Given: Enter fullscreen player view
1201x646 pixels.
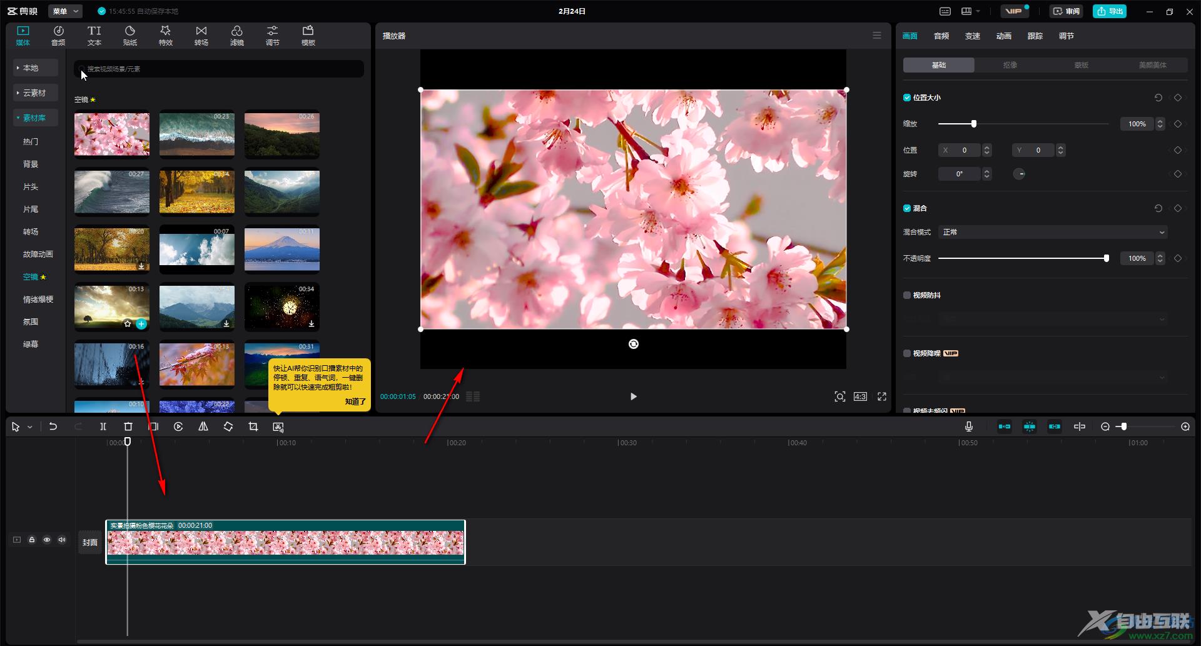Looking at the screenshot, I should point(882,396).
